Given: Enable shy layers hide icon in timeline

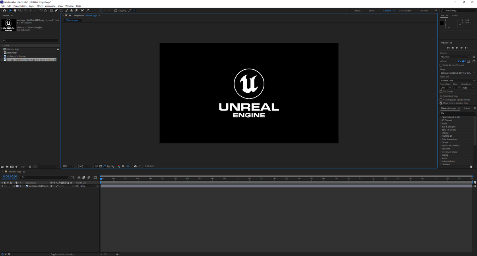Looking at the screenshot, I should (x=79, y=178).
